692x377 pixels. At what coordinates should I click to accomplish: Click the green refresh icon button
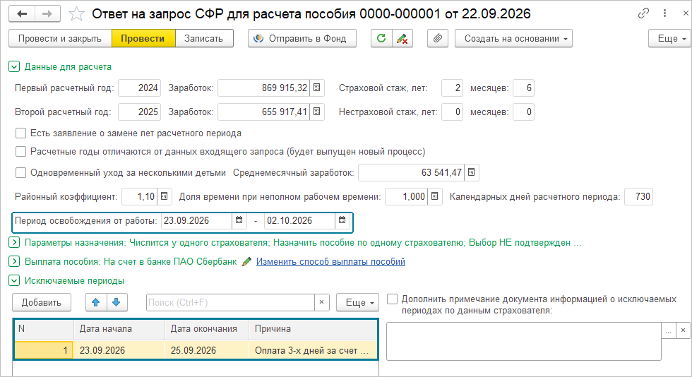point(381,38)
